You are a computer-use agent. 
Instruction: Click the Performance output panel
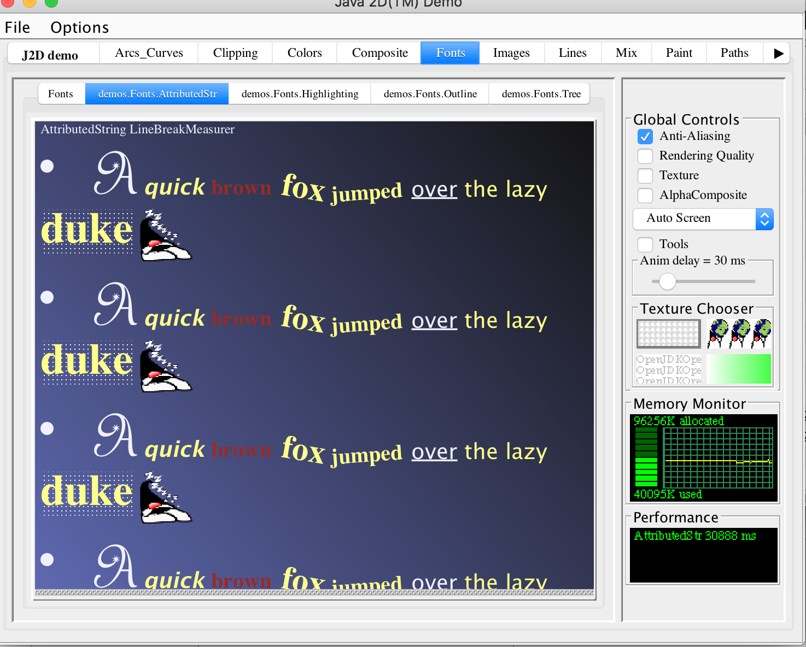(x=703, y=555)
